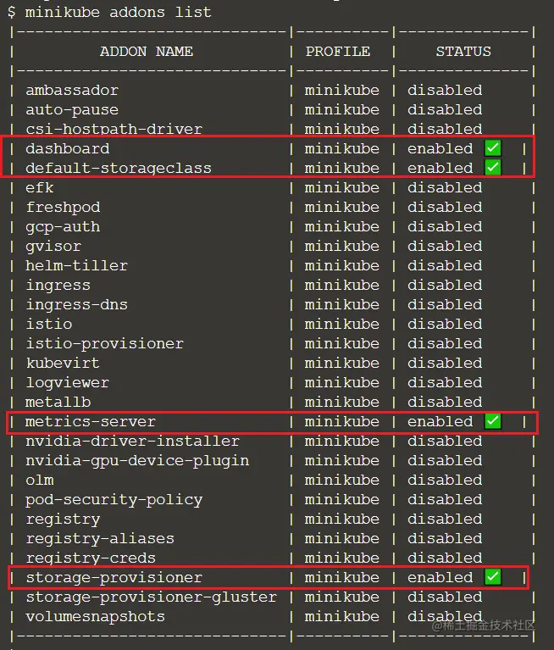Select the 'pod-security-policy' addon name
Viewport: 554px width, 650px height.
click(x=114, y=500)
